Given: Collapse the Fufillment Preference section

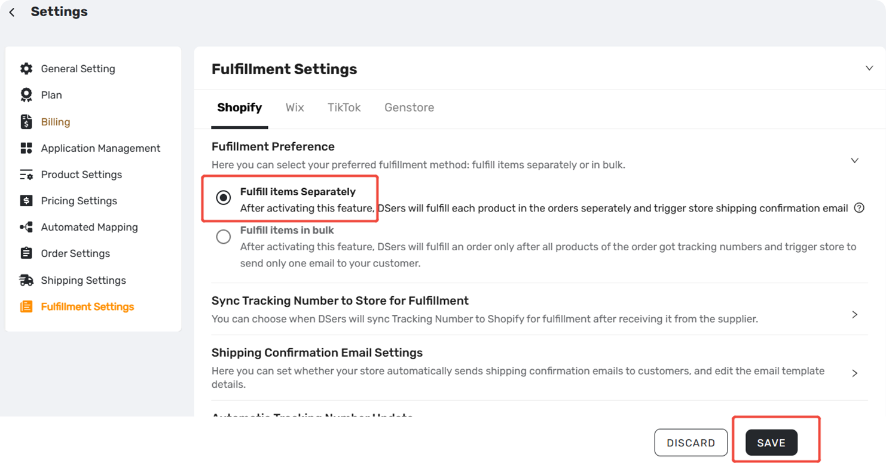Looking at the screenshot, I should (x=855, y=160).
